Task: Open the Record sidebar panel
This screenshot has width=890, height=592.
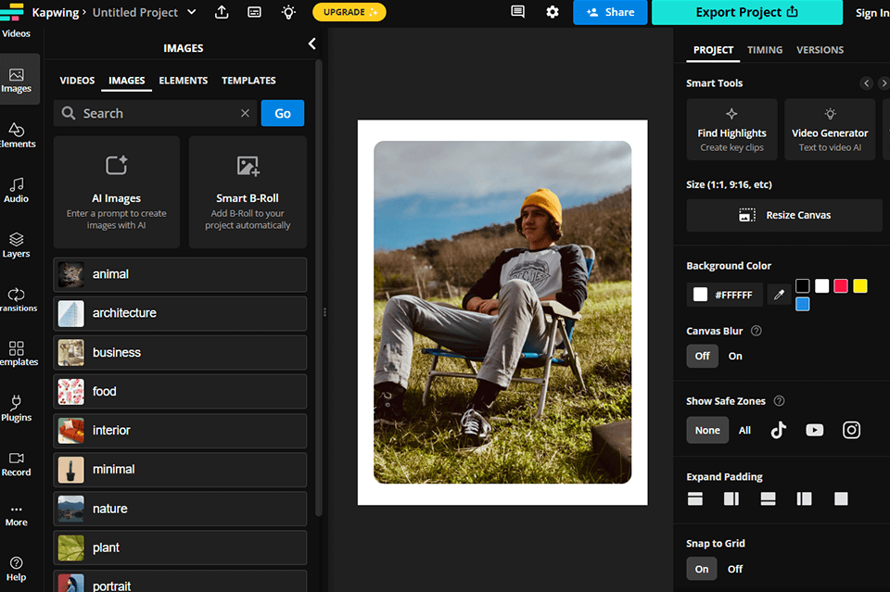Action: [x=17, y=464]
